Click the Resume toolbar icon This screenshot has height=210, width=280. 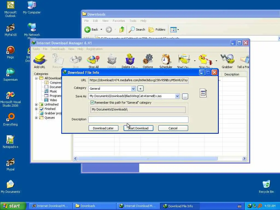coord(58,61)
